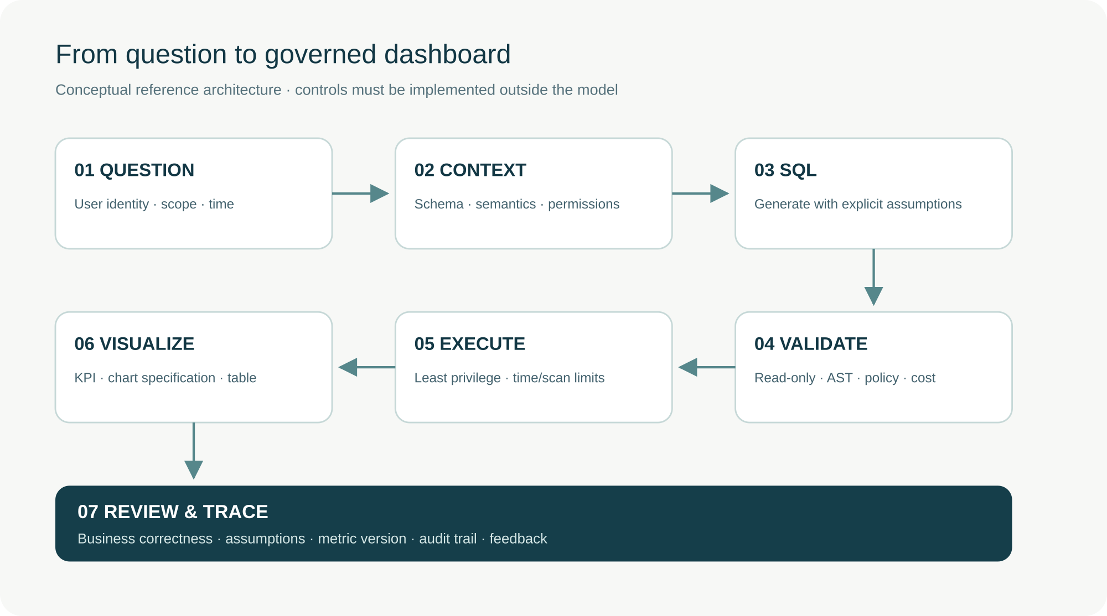The width and height of the screenshot is (1107, 616).
Task: Select the '06 VISUALIZE' heading
Action: click(x=135, y=343)
